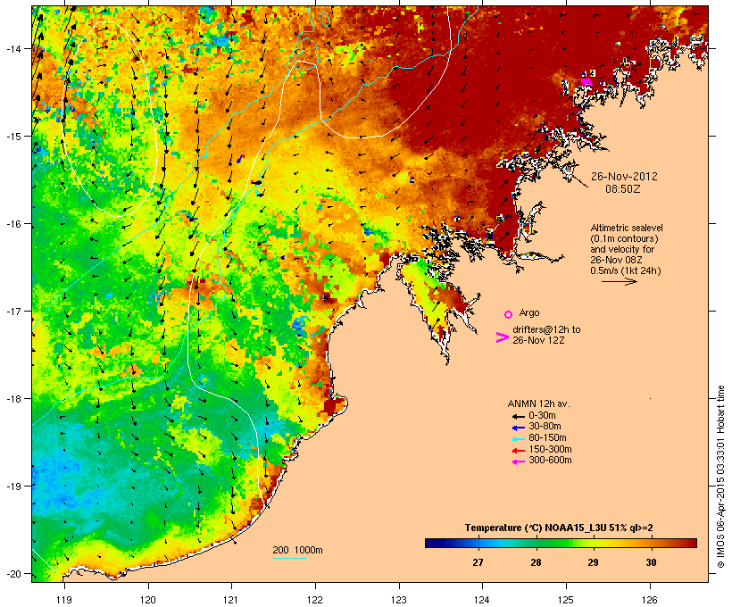Click the colorbar tick label 28
Screen dimensions: 732x607
tap(536, 562)
